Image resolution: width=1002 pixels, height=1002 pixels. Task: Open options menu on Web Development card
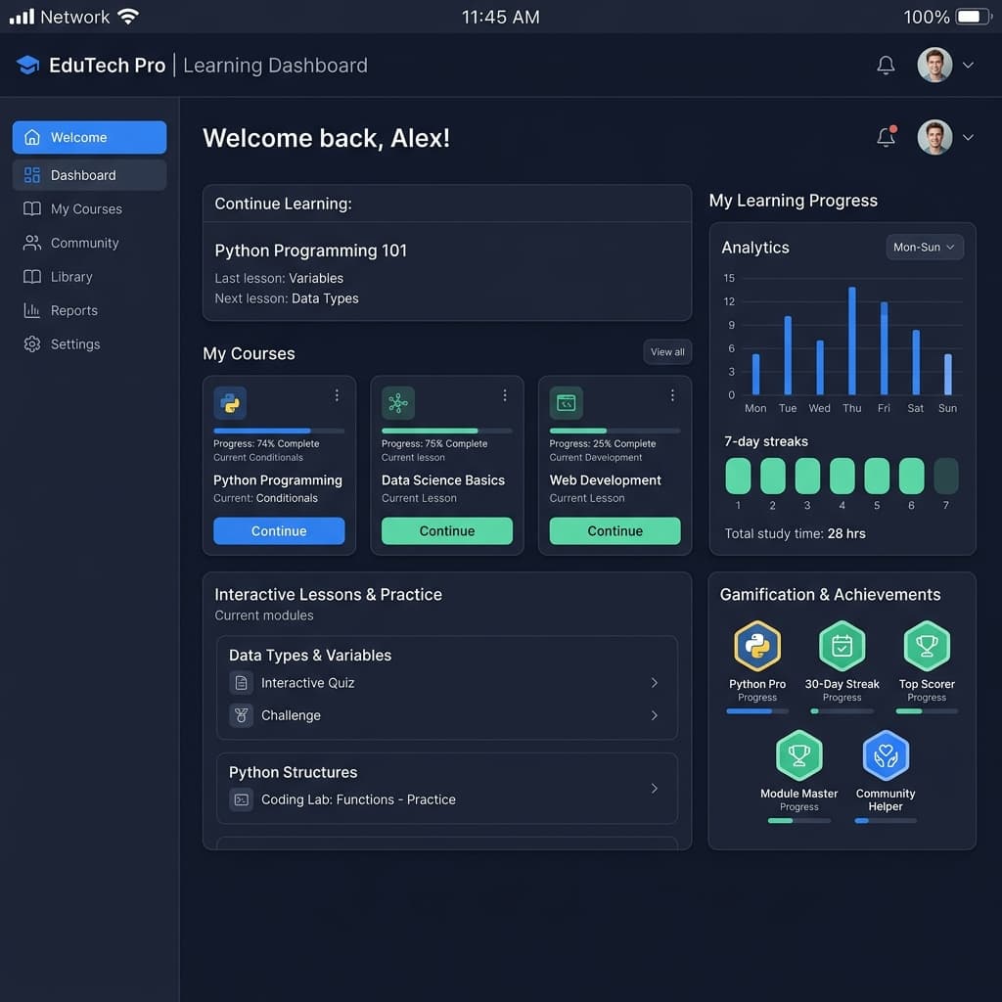point(672,395)
